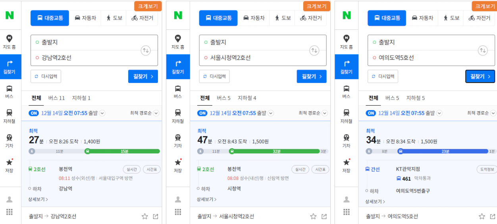
Task: Save the 강남역2호선 route with star icon
Action: coord(145,216)
